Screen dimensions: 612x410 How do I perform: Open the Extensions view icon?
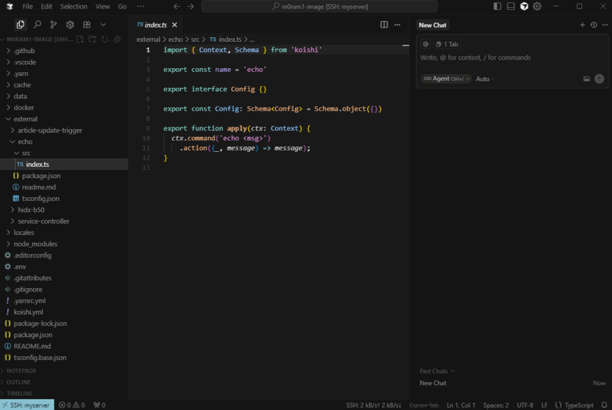point(87,25)
